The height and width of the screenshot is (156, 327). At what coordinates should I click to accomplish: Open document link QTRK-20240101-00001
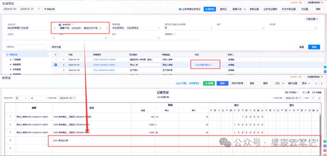[104, 65]
